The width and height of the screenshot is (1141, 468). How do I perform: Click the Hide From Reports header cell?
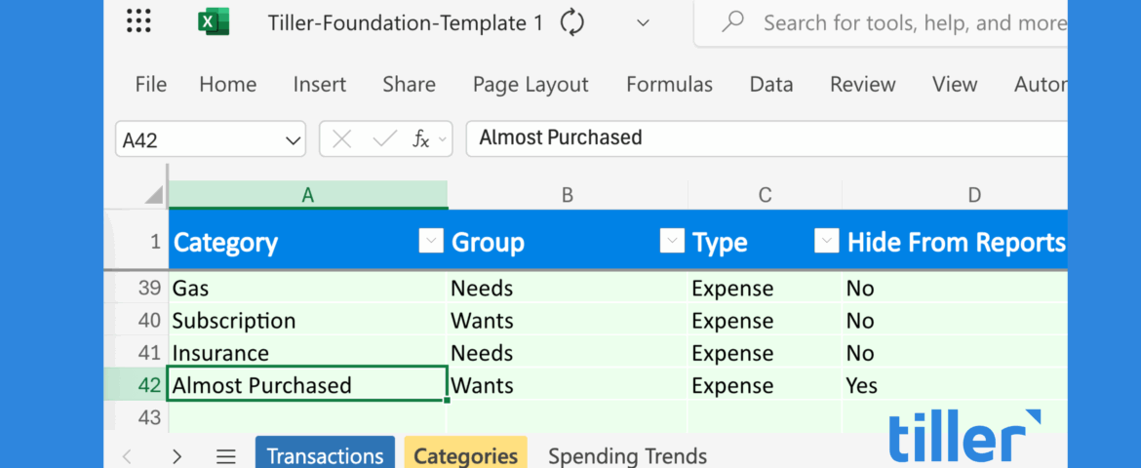[x=955, y=241]
